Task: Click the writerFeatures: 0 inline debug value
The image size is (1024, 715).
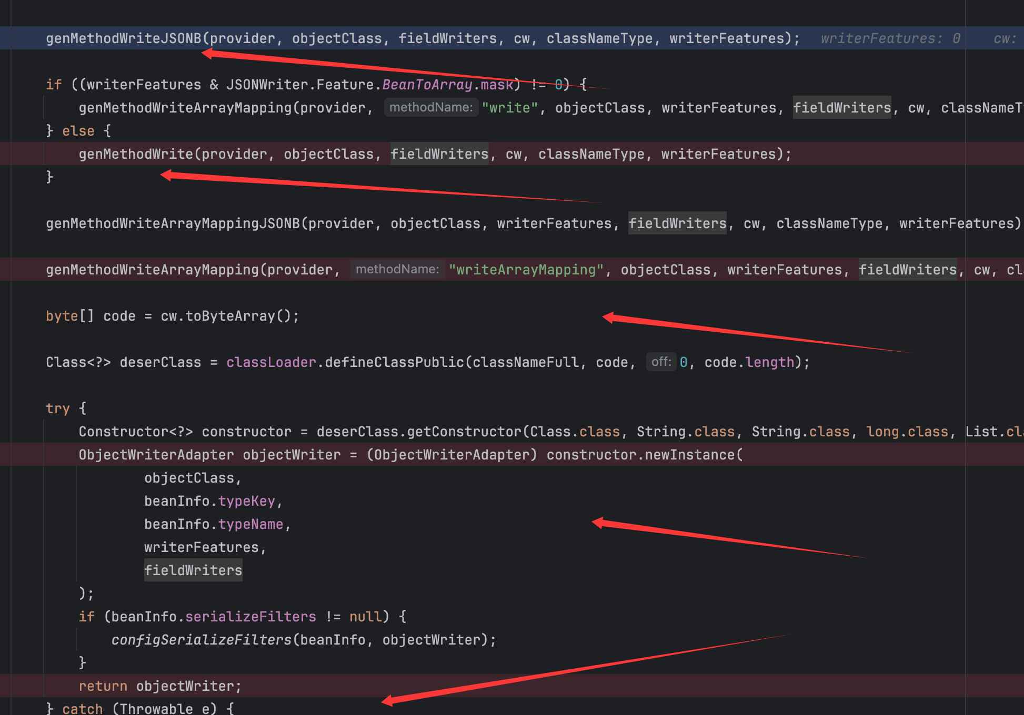Action: (x=890, y=38)
